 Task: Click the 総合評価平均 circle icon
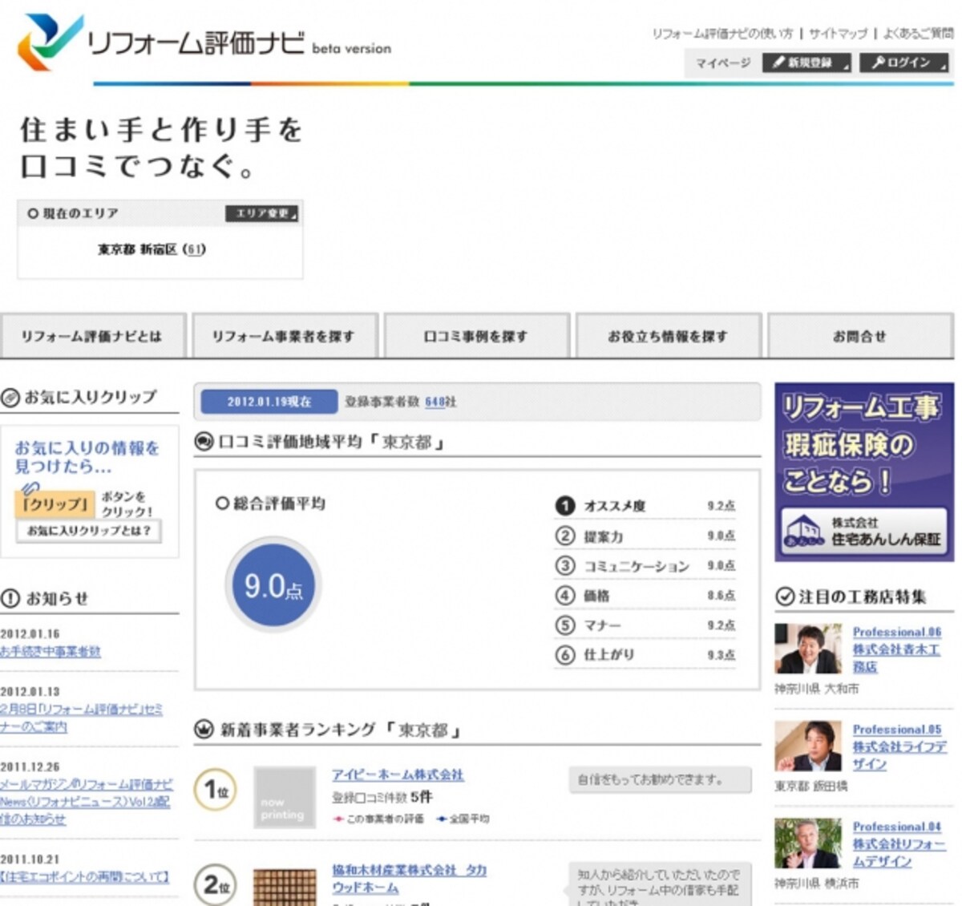222,504
